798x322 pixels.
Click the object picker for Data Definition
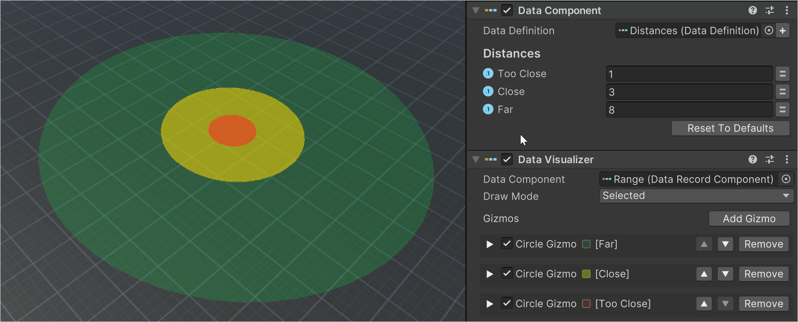pyautogui.click(x=769, y=30)
